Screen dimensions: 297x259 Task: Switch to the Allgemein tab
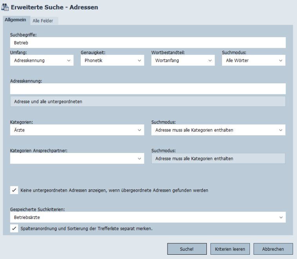(x=15, y=20)
